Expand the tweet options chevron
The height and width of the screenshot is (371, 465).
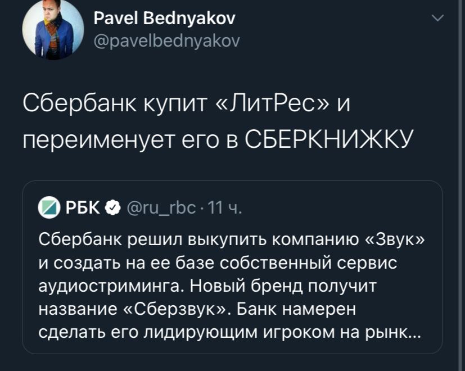coord(437,19)
